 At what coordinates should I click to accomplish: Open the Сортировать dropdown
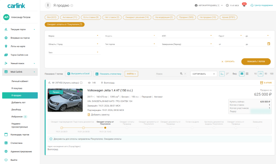204,74
